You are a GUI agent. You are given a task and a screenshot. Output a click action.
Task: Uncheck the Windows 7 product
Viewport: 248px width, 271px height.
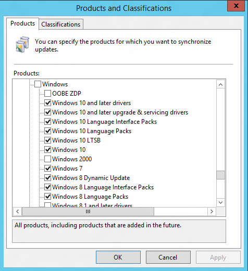pos(47,169)
